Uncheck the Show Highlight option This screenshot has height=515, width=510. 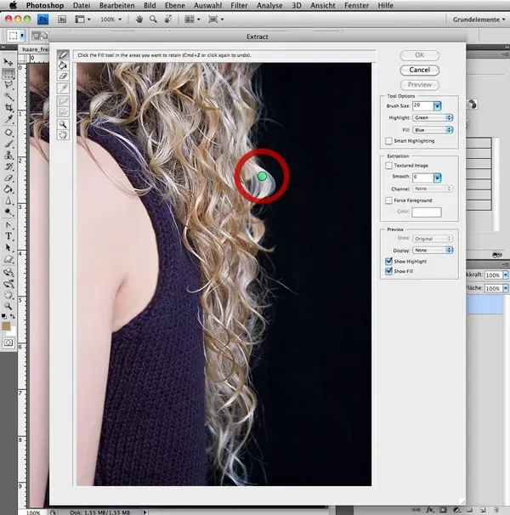(x=388, y=261)
